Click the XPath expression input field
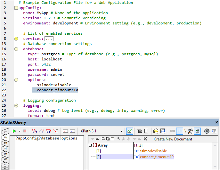 point(48,151)
